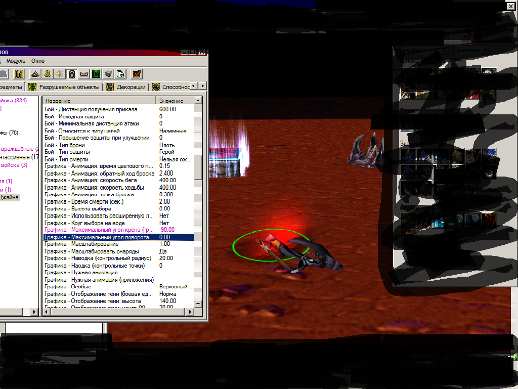Select row 'Бой - Дистанция получения приказа'
Image resolution: width=518 pixels, height=389 pixels.
point(119,109)
